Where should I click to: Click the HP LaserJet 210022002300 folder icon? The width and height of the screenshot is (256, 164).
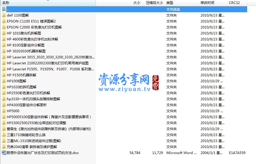coord(4,63)
